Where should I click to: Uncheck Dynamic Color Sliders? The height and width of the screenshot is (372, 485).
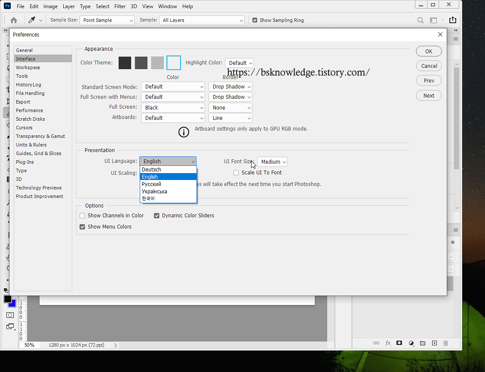coord(157,216)
